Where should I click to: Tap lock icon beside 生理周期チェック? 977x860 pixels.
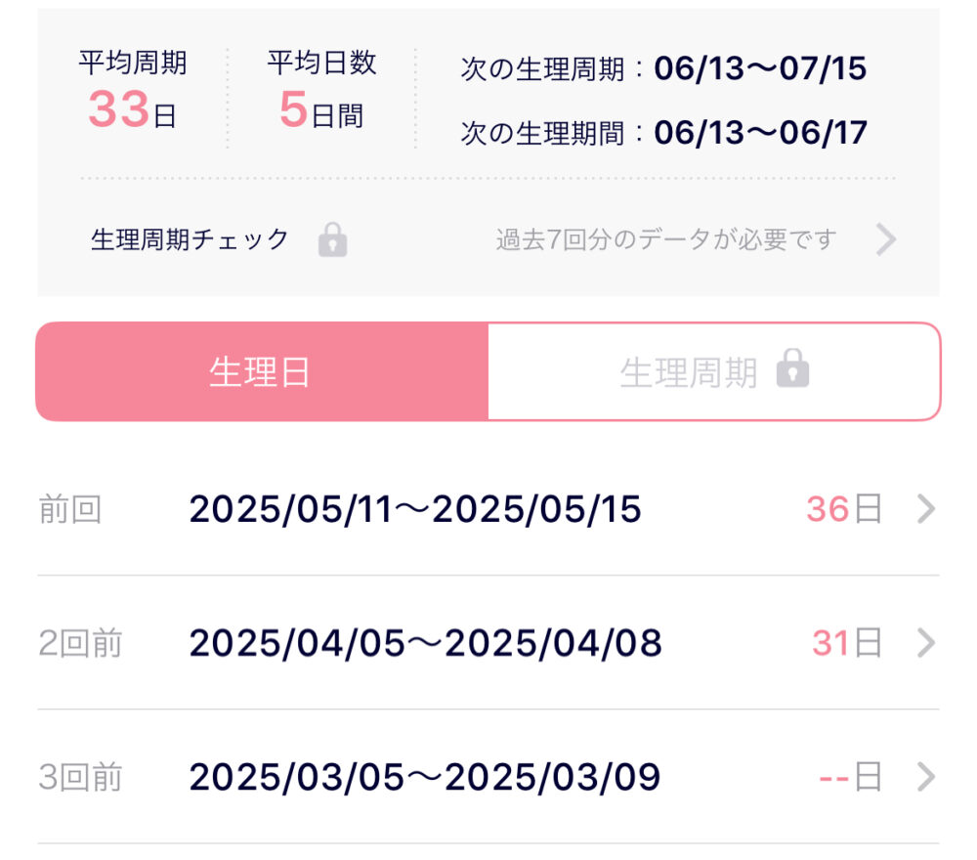coord(333,240)
